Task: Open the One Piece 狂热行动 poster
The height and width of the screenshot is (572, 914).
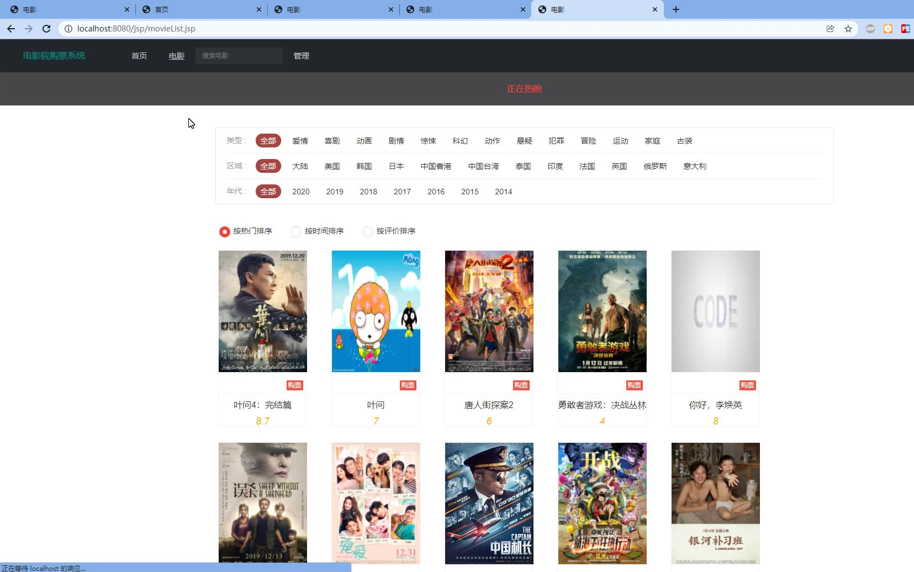Action: tap(603, 503)
